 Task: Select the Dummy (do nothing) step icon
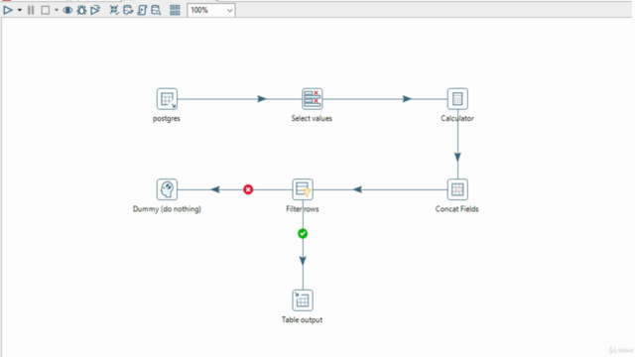[x=167, y=189]
